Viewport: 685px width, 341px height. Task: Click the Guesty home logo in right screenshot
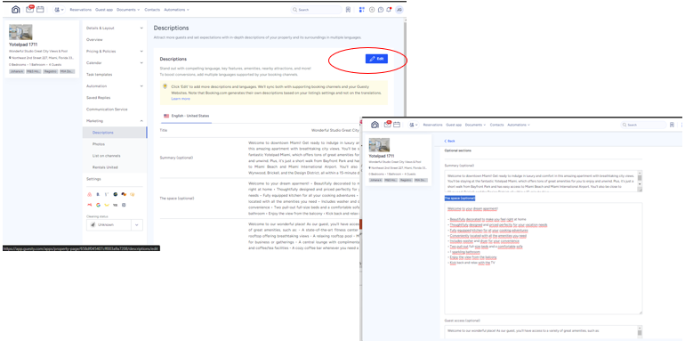[375, 125]
